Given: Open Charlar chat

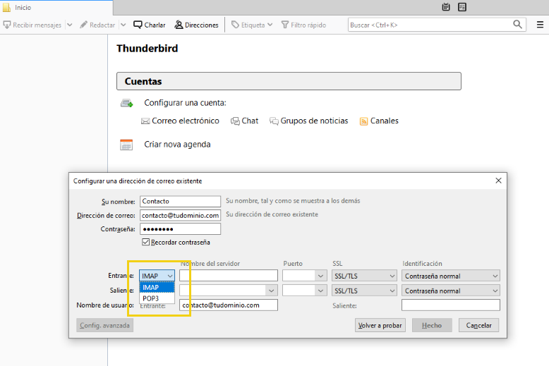Looking at the screenshot, I should [150, 25].
